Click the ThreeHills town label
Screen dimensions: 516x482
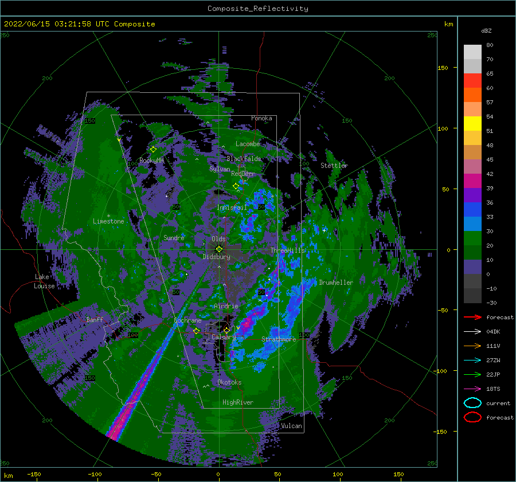click(288, 250)
